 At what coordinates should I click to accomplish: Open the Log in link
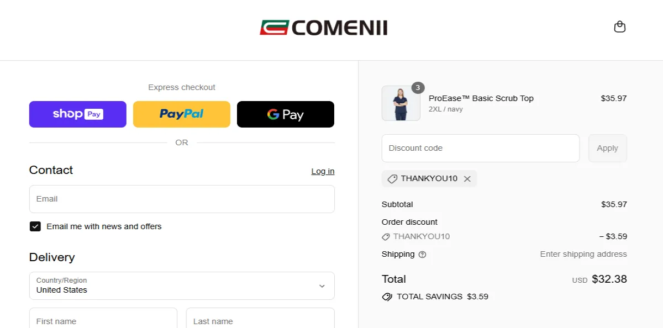tap(323, 171)
